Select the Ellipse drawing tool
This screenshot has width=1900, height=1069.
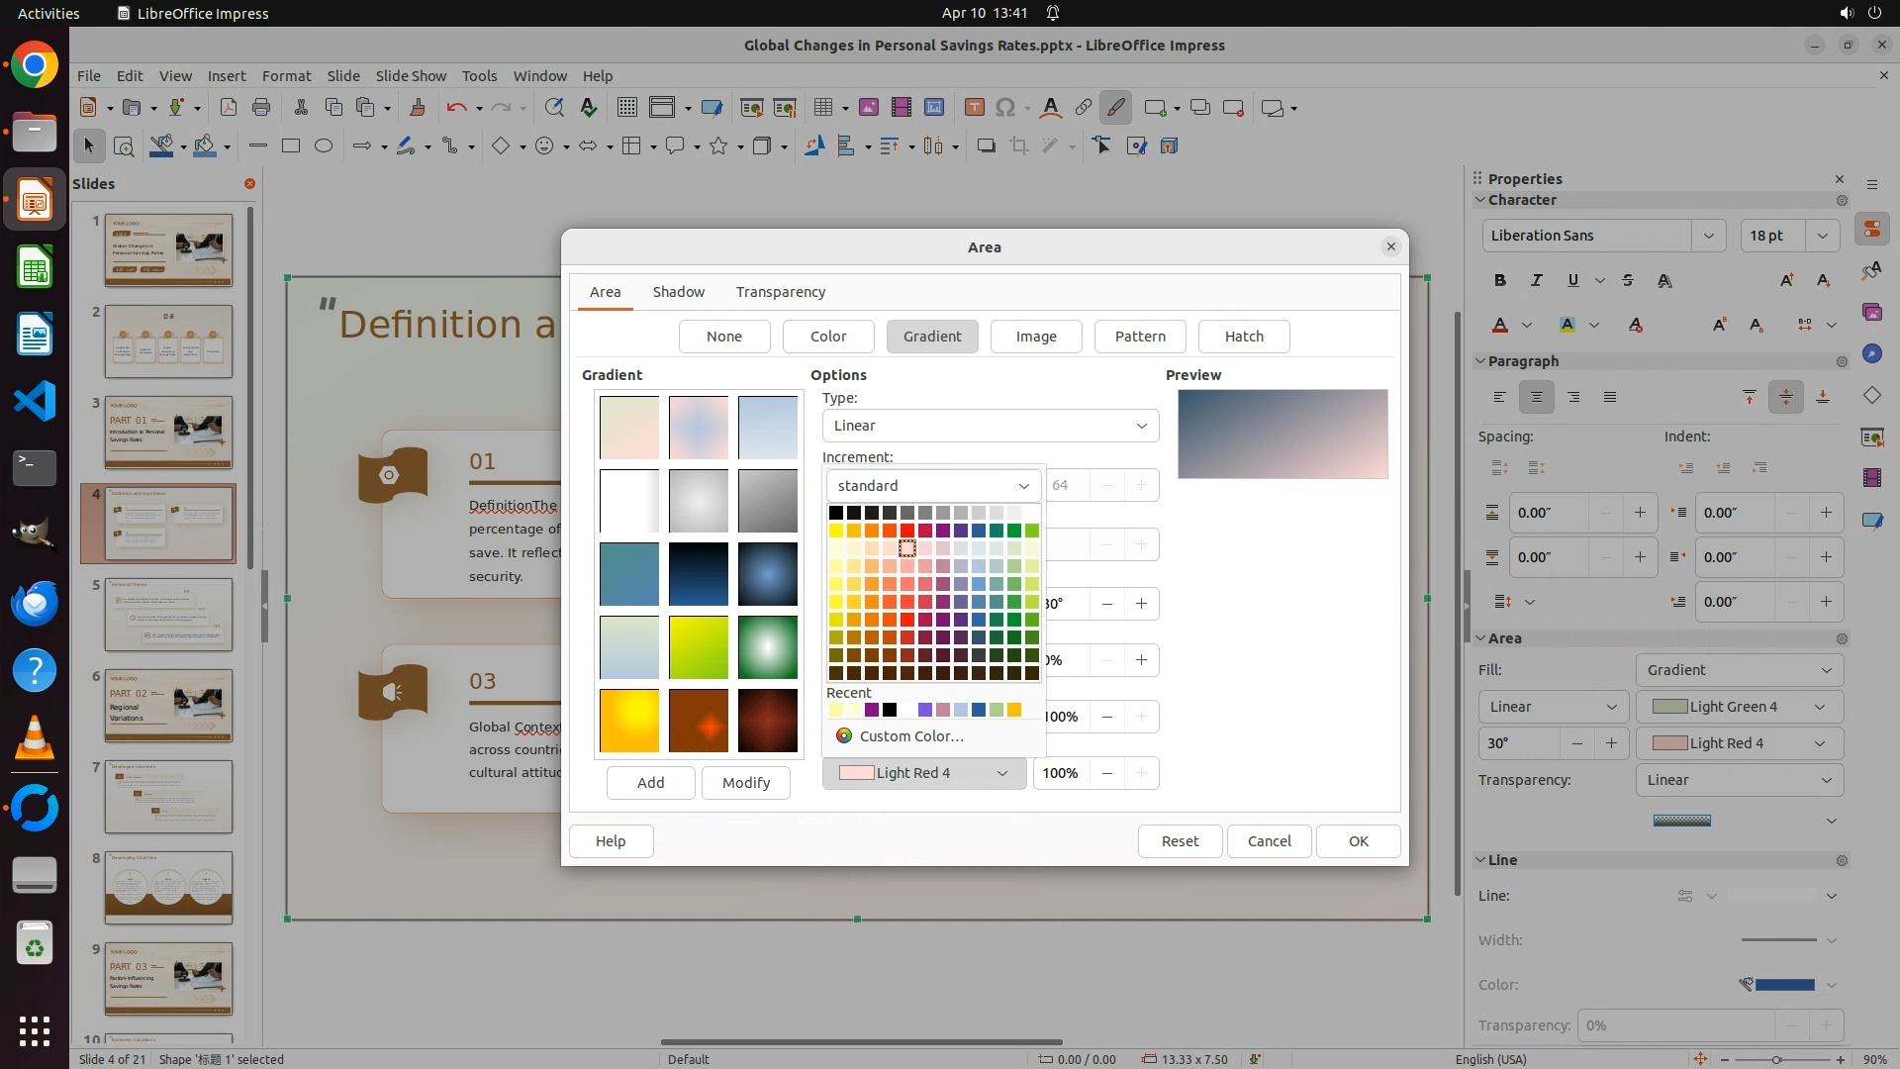324,146
